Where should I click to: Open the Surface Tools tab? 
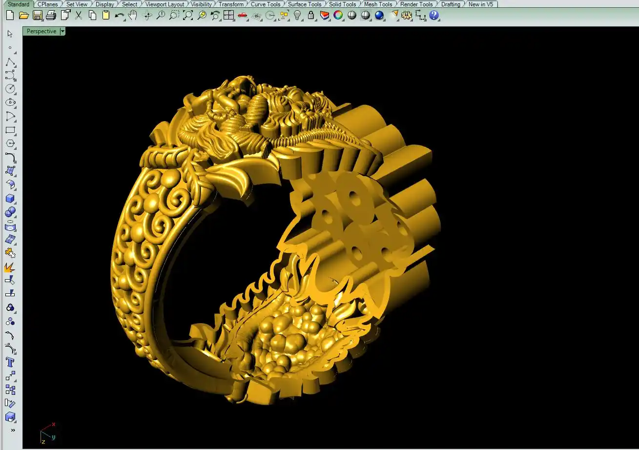pyautogui.click(x=305, y=4)
